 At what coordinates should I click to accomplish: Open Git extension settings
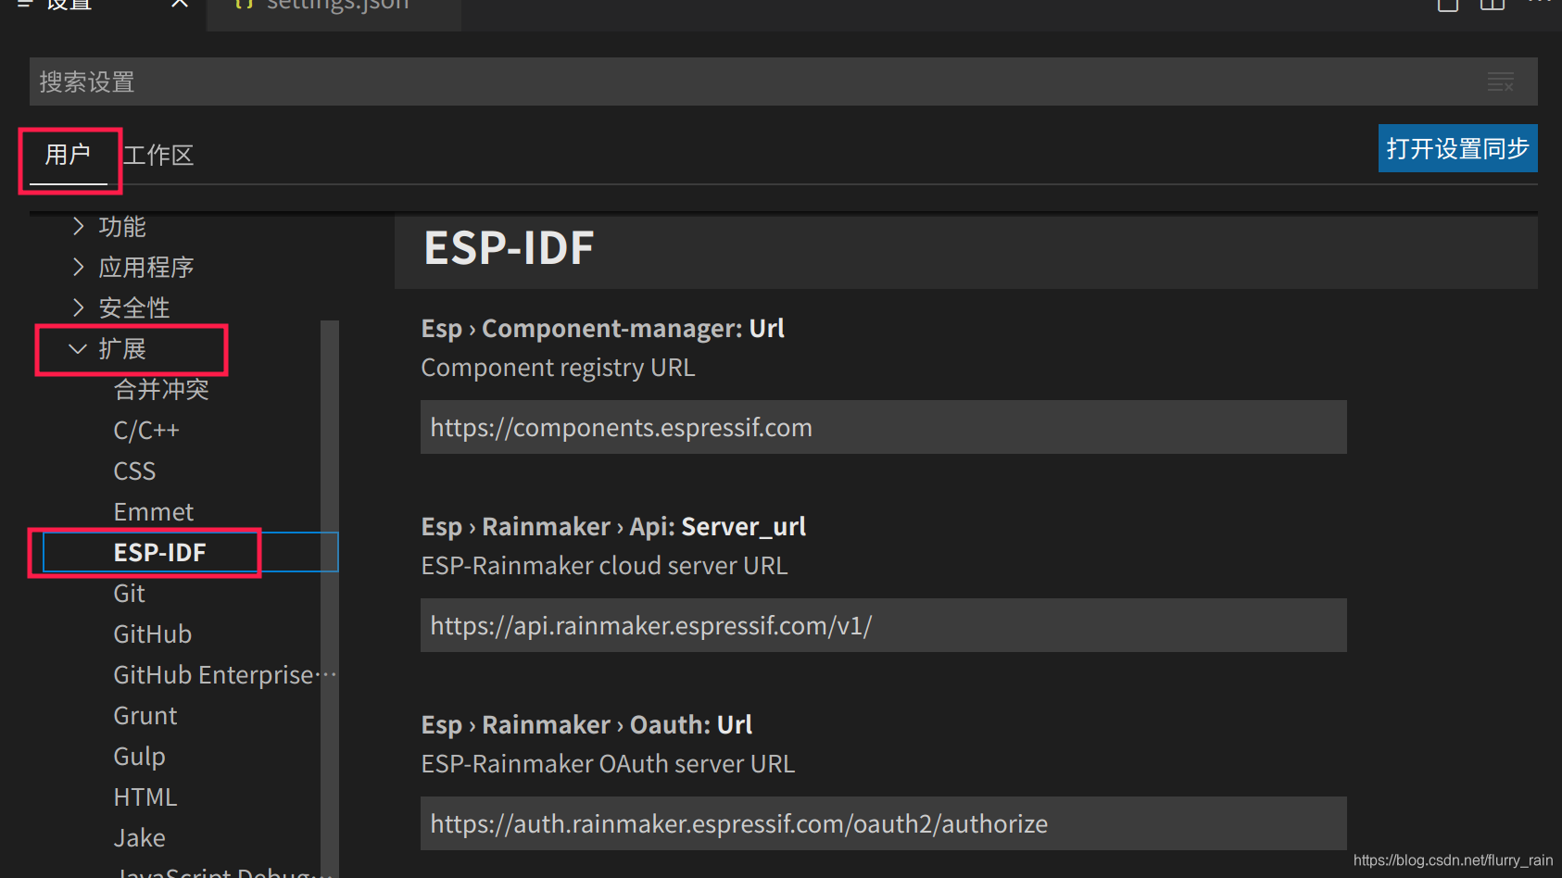[129, 594]
